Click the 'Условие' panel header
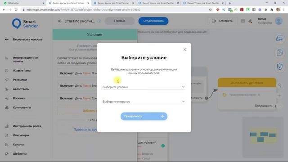This screenshot has height=162, width=288. (x=95, y=35)
